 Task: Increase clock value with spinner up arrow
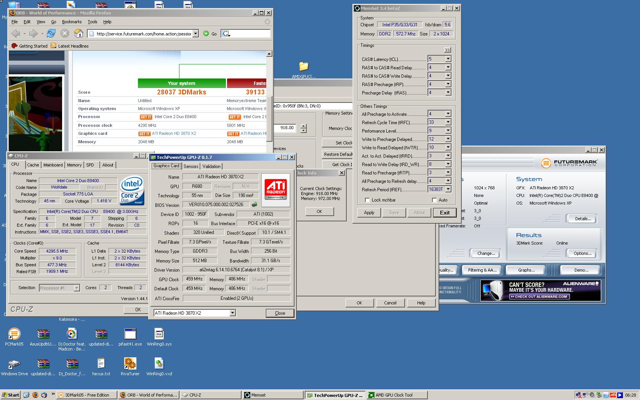pos(303,126)
